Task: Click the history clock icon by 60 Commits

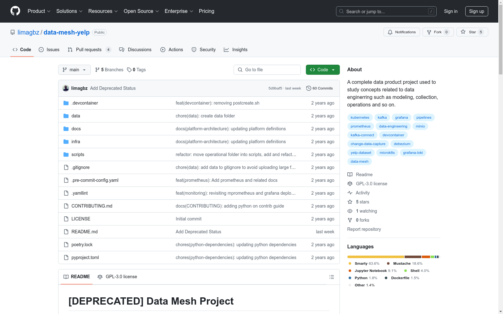Action: (309, 88)
